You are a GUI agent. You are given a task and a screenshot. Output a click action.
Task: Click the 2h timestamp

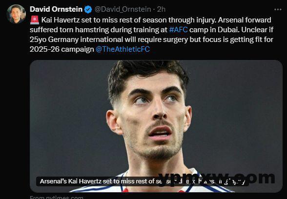[161, 9]
